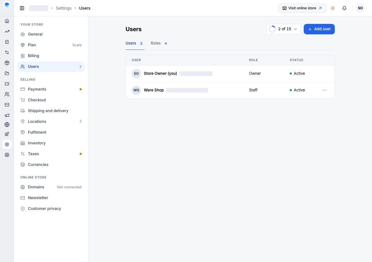Viewport: 372px width, 262px height.
Task: Open Plan settings
Action: tap(51, 45)
